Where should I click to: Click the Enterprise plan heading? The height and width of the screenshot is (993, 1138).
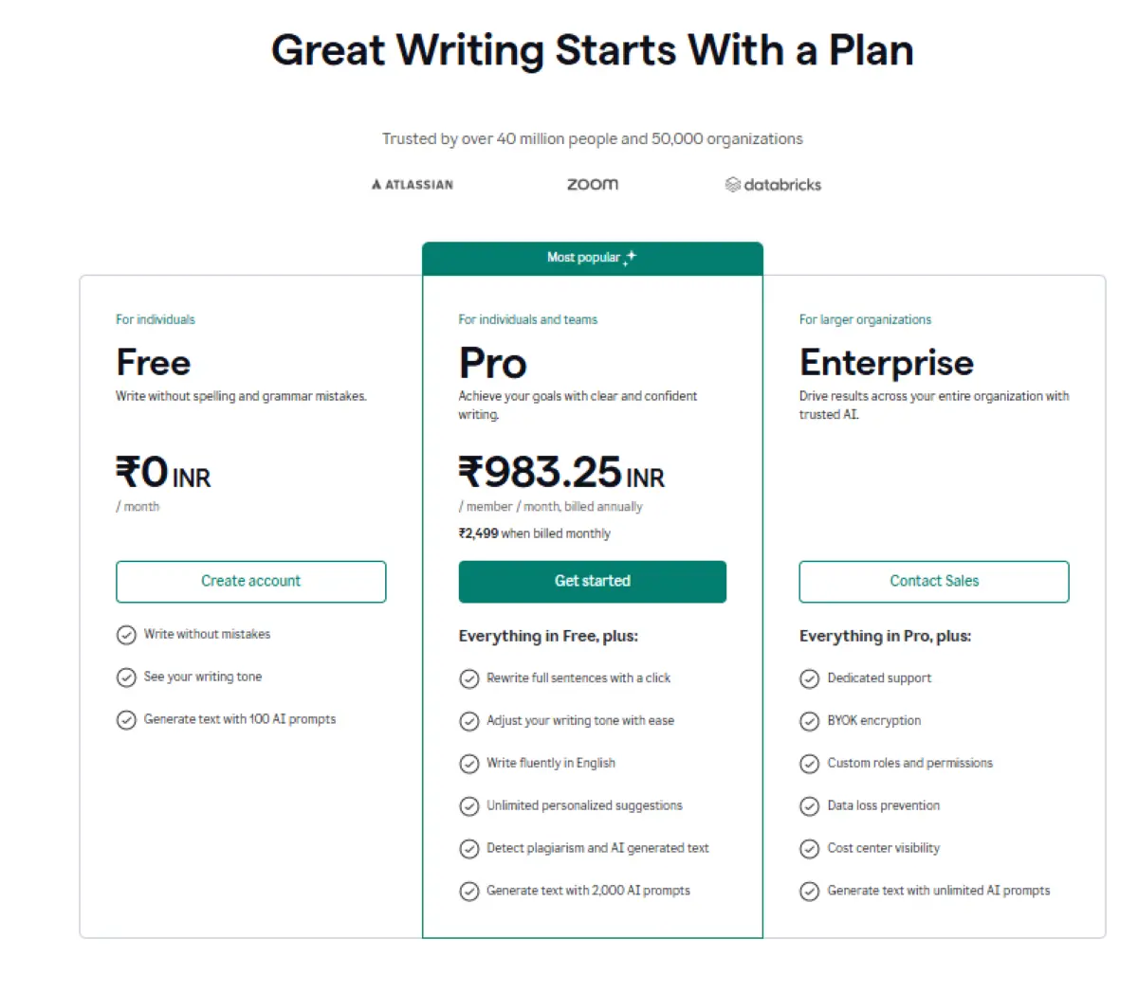tap(887, 363)
